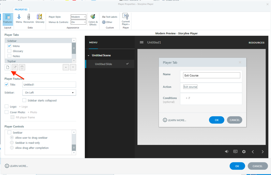
Task: Click the new player tab page icon
Action: 8,67
